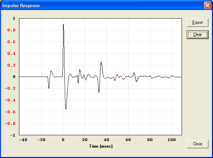Click the 20 tick label on time axis
Screen dimensions: 213x158
(85, 140)
